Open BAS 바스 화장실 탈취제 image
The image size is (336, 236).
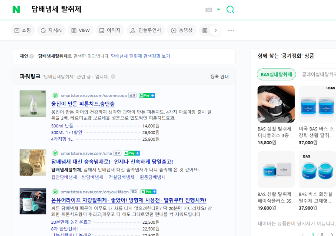pyautogui.click(x=317, y=170)
